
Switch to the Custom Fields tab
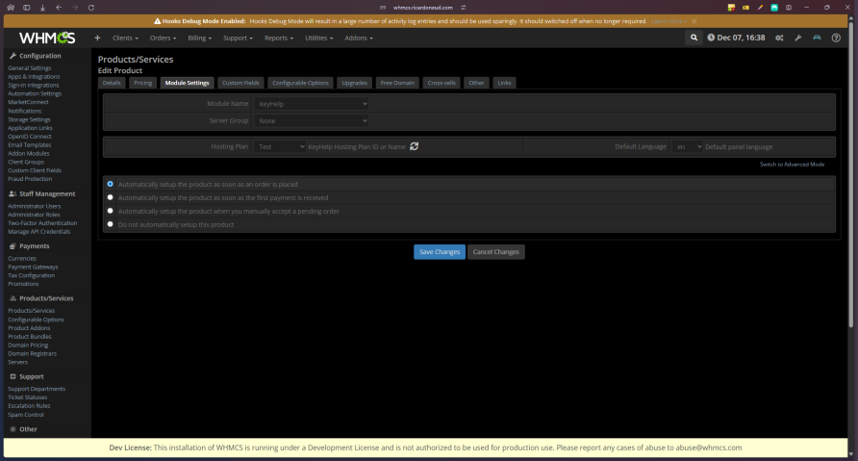tap(240, 83)
